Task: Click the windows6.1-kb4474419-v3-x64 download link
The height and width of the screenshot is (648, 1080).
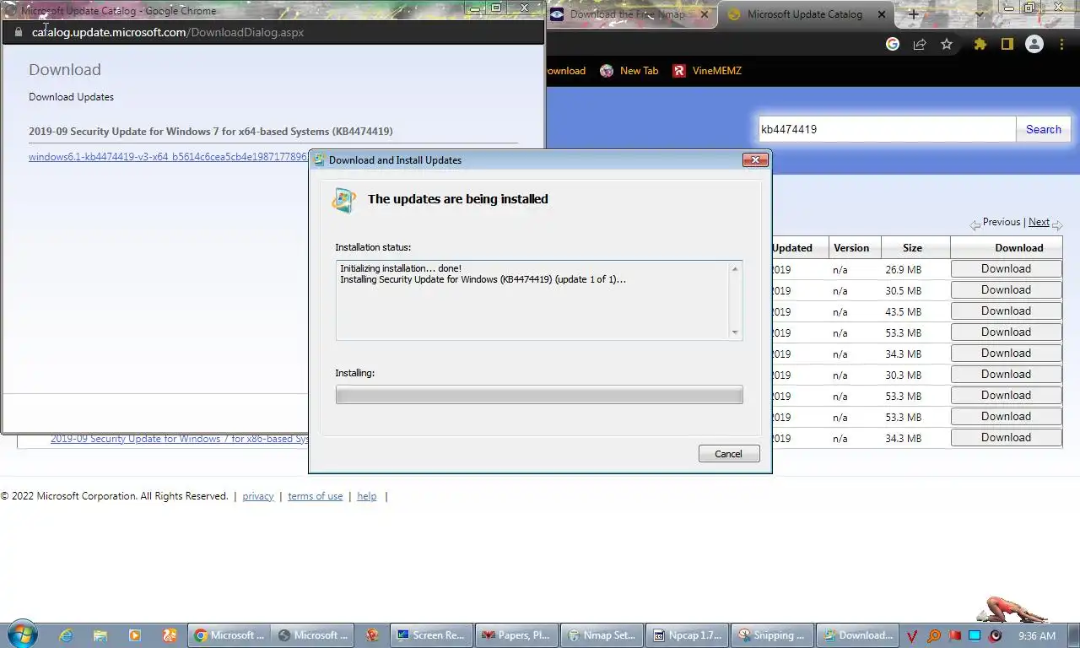Action: click(169, 157)
